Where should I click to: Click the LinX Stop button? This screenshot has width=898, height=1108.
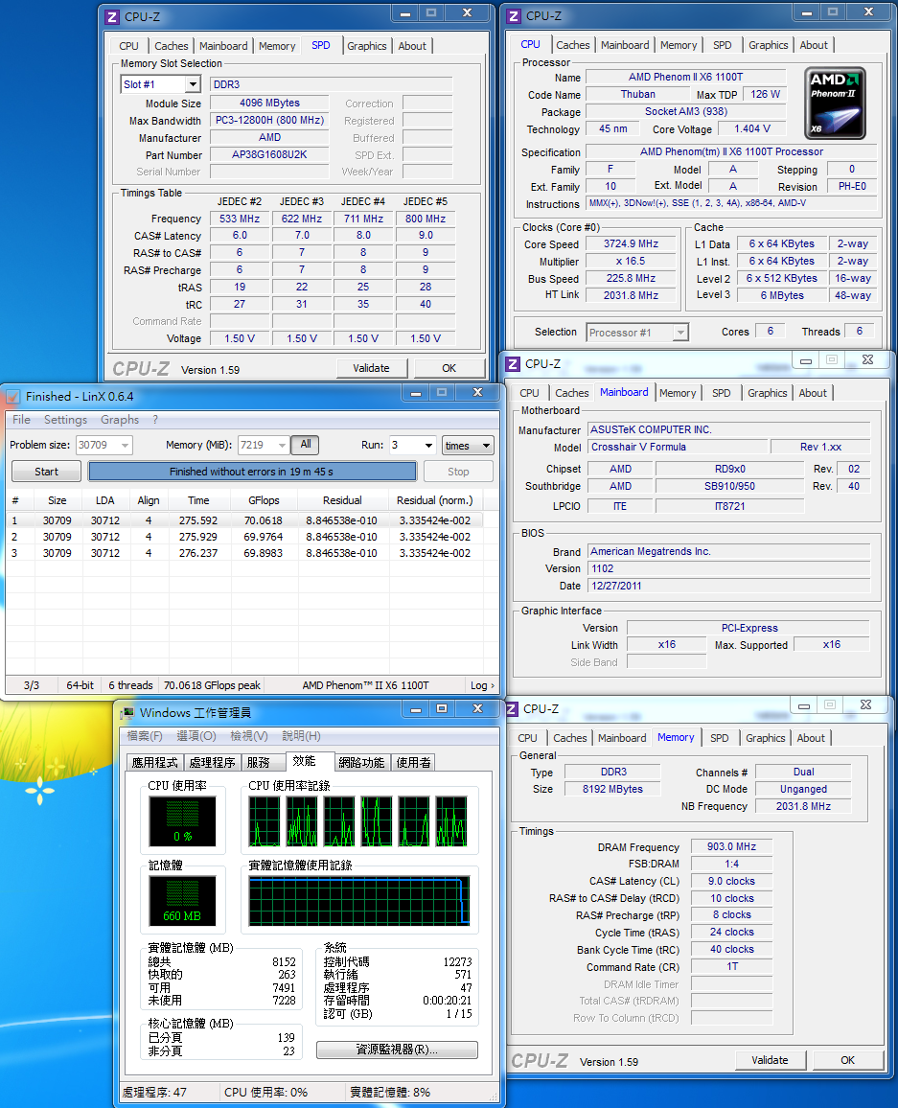coord(458,472)
